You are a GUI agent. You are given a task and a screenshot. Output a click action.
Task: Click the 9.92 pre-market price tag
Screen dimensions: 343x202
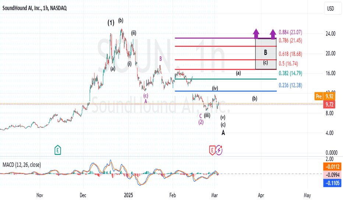pos(329,96)
